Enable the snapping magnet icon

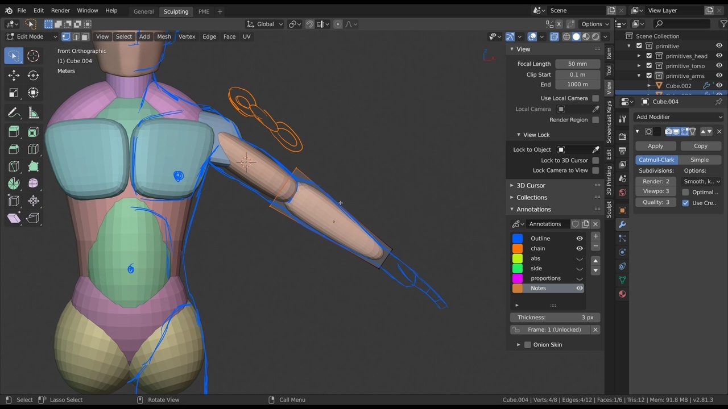click(x=309, y=24)
